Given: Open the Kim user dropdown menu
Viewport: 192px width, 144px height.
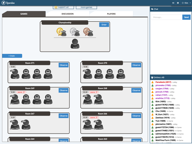Looking at the screenshot, I should (x=186, y=3).
